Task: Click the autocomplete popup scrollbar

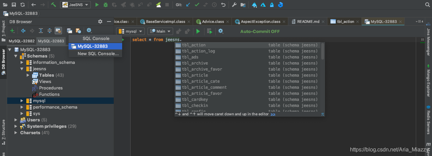Action: coord(323,50)
